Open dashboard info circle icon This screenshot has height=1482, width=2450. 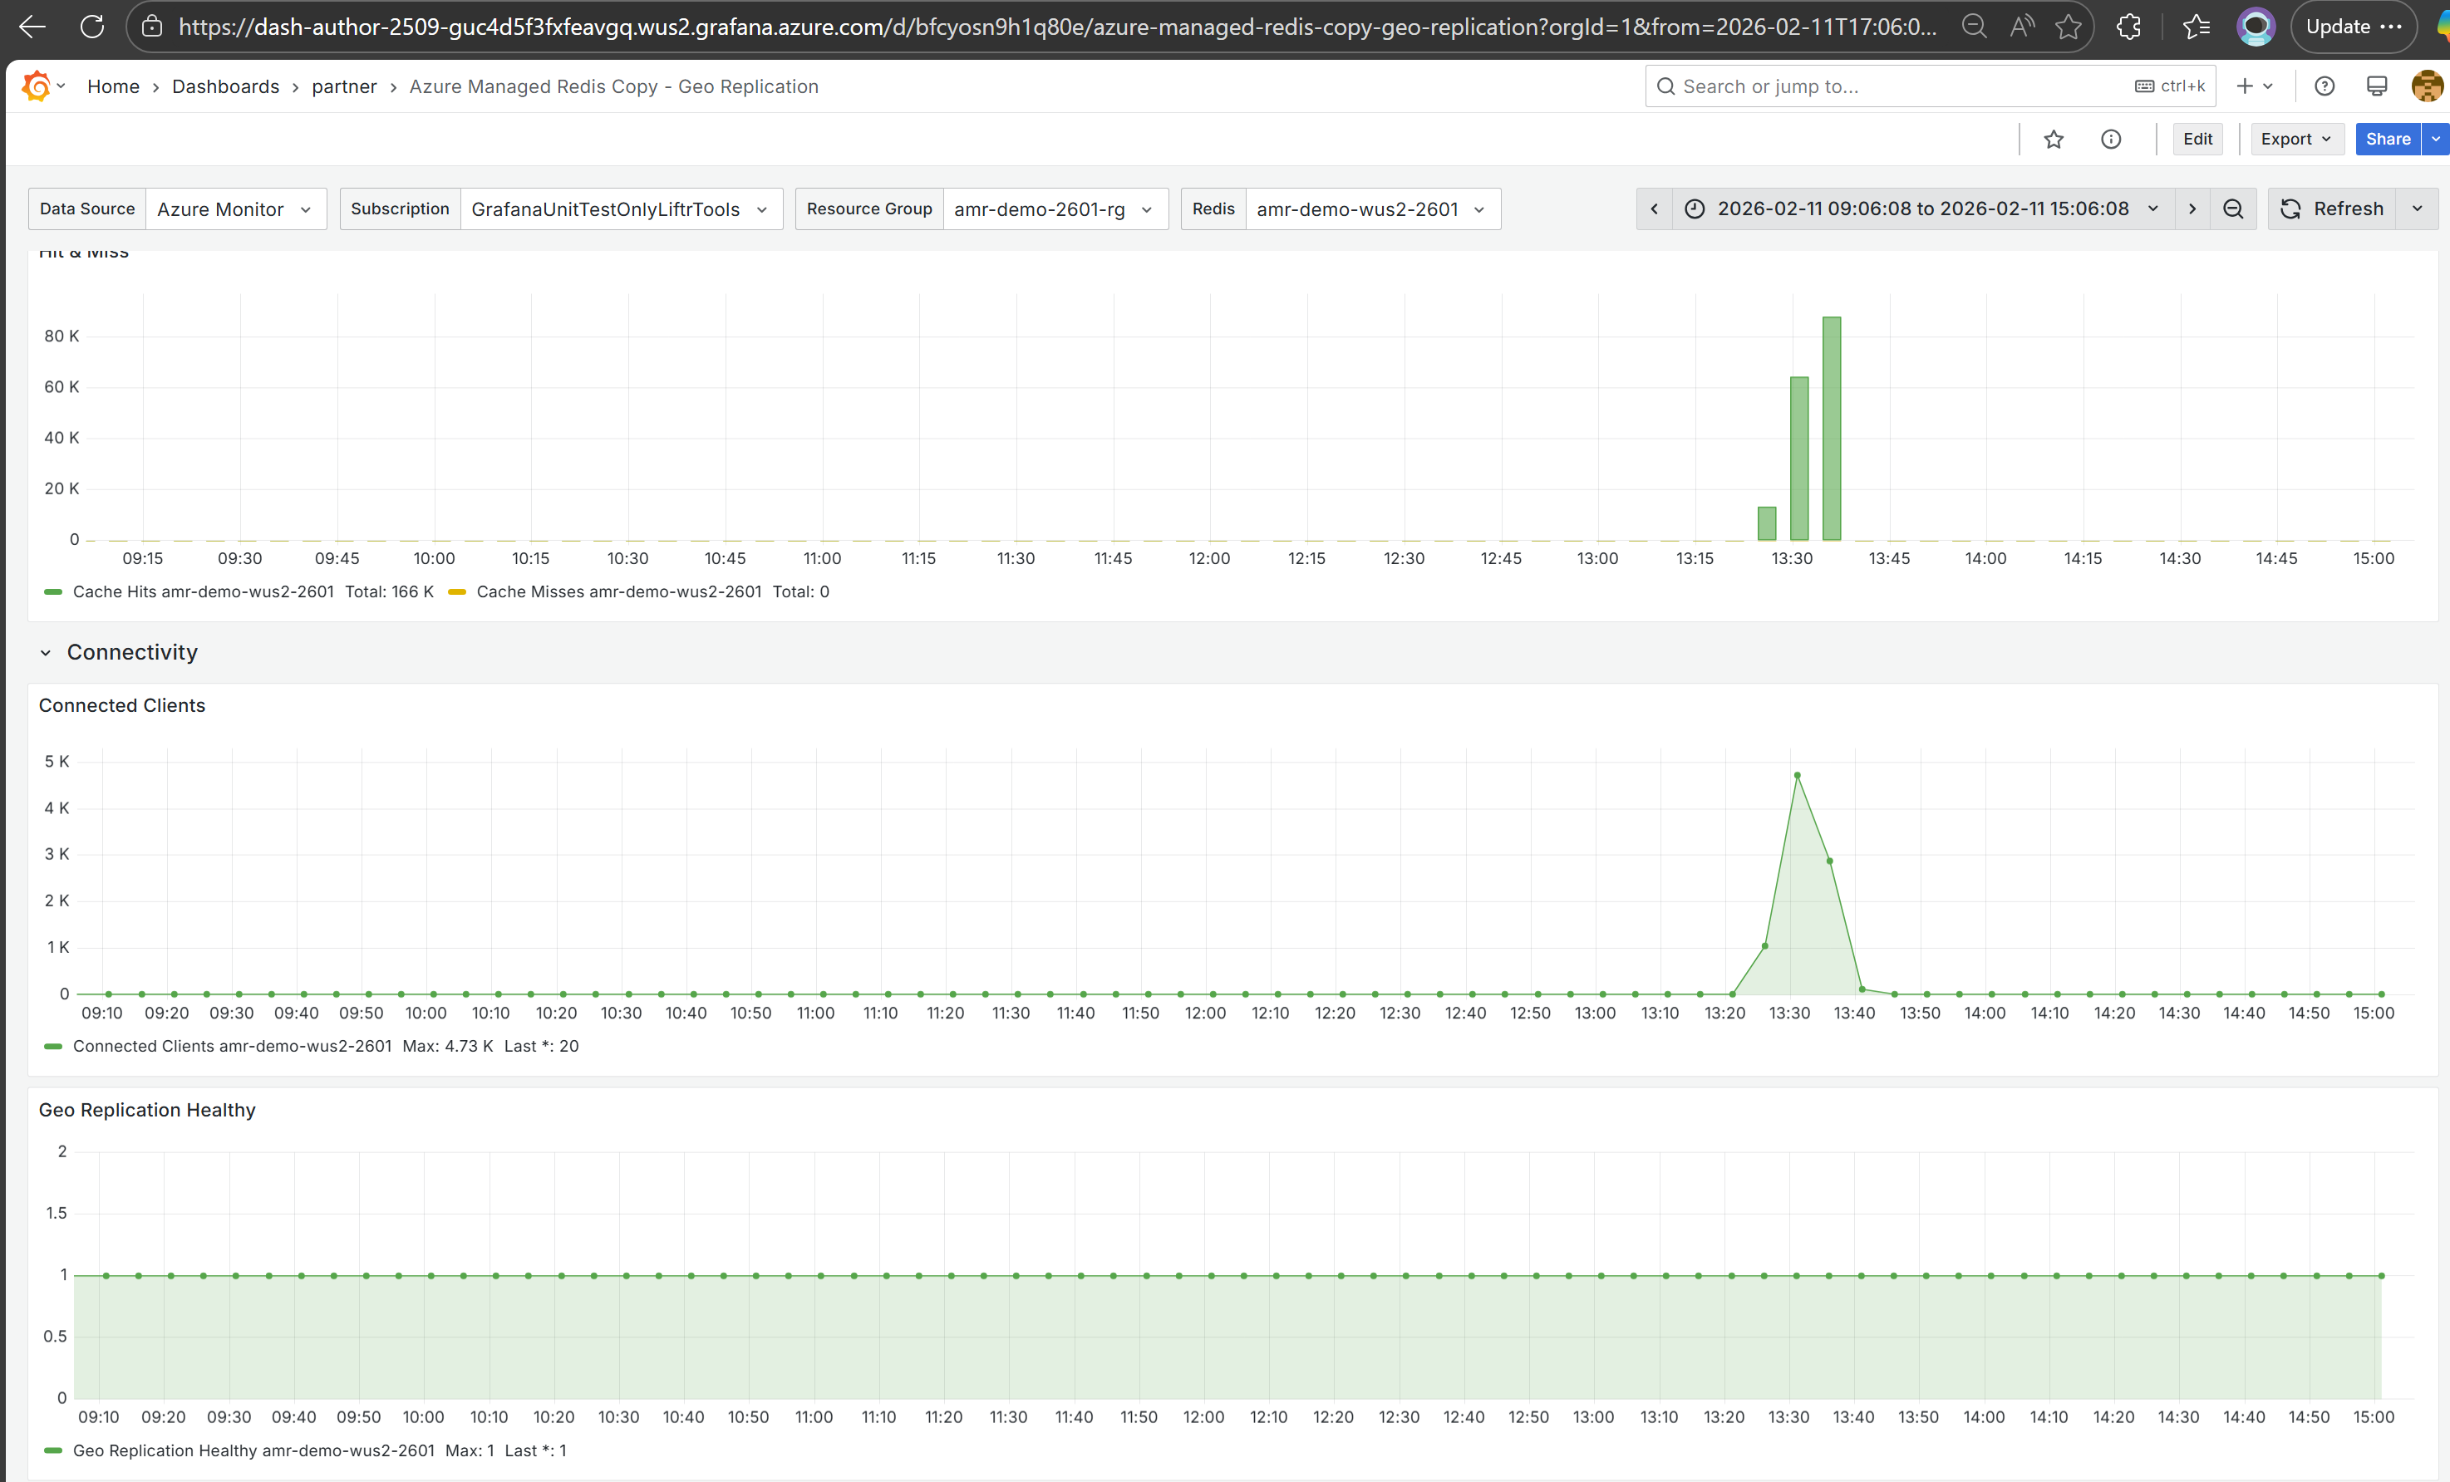(x=2110, y=140)
